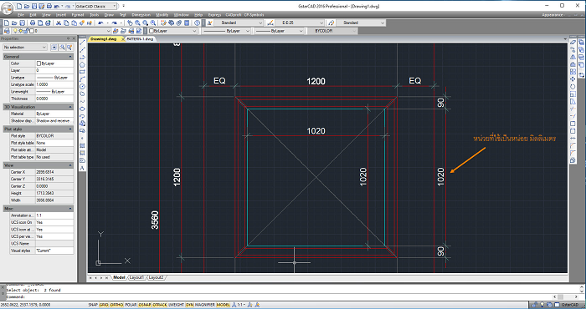Open the File menu
The height and width of the screenshot is (309, 586).
coord(21,15)
